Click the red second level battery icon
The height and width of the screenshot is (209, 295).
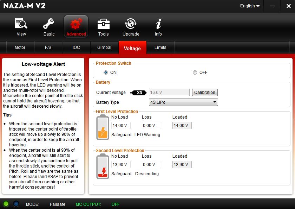[103, 166]
